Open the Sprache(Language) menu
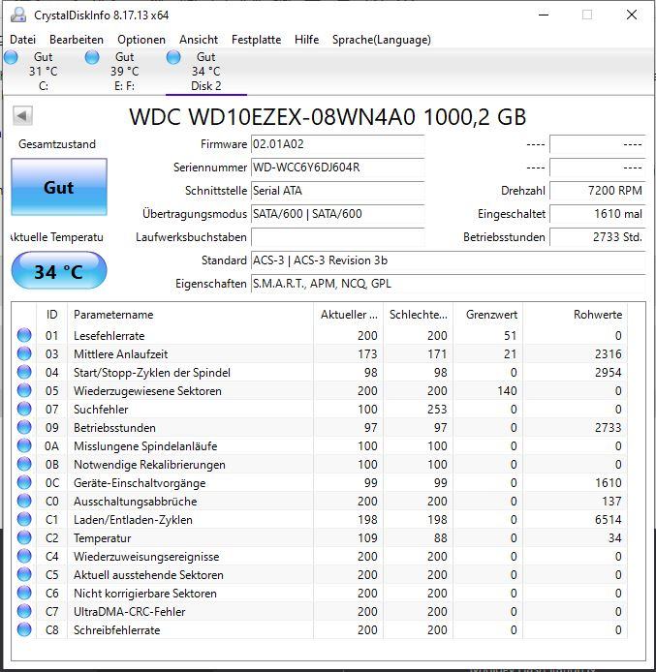The height and width of the screenshot is (672, 656). pos(382,40)
